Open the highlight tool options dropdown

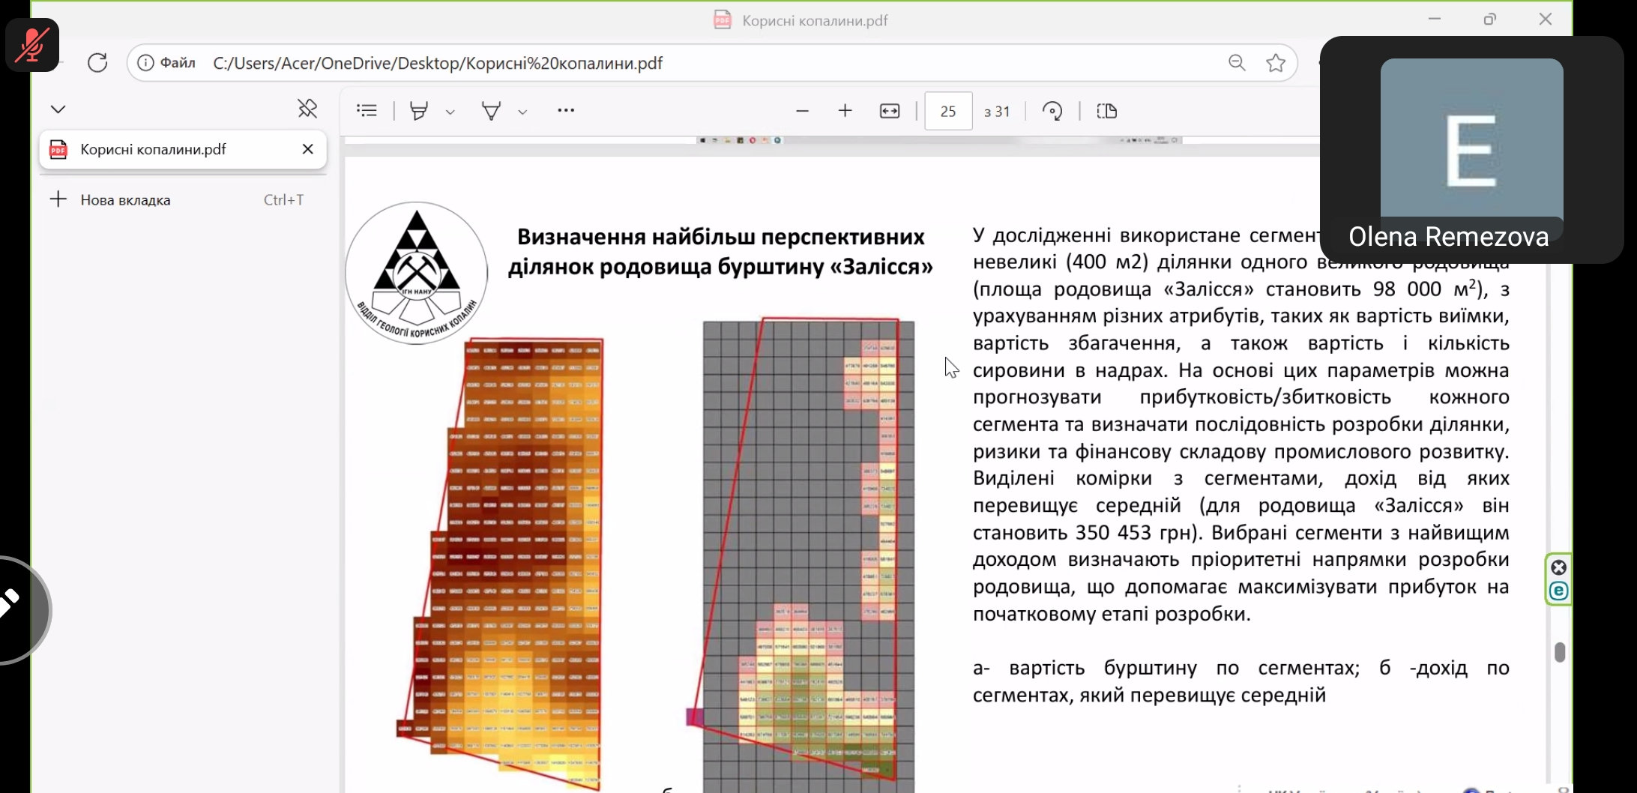tap(450, 112)
